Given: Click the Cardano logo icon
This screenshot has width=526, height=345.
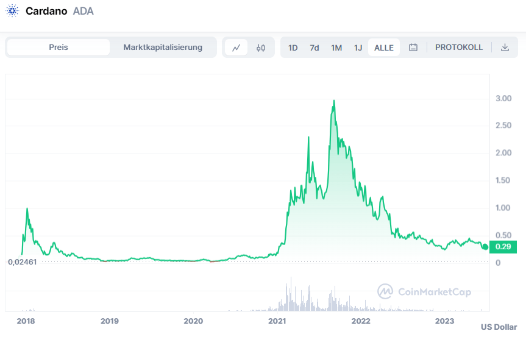Looking at the screenshot, I should click(x=12, y=11).
